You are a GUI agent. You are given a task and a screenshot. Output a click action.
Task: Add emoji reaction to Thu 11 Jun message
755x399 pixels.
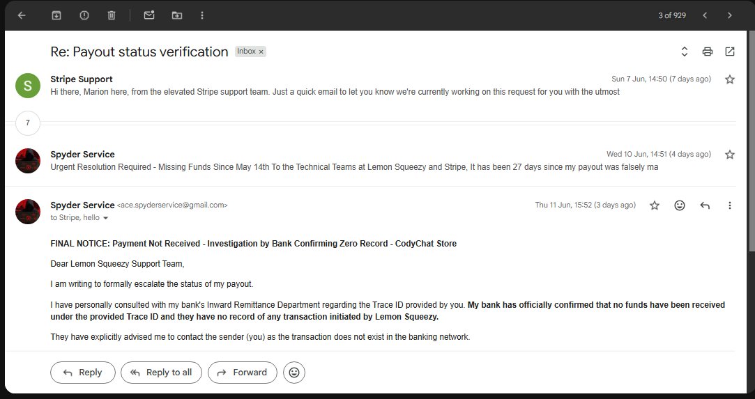tap(680, 205)
